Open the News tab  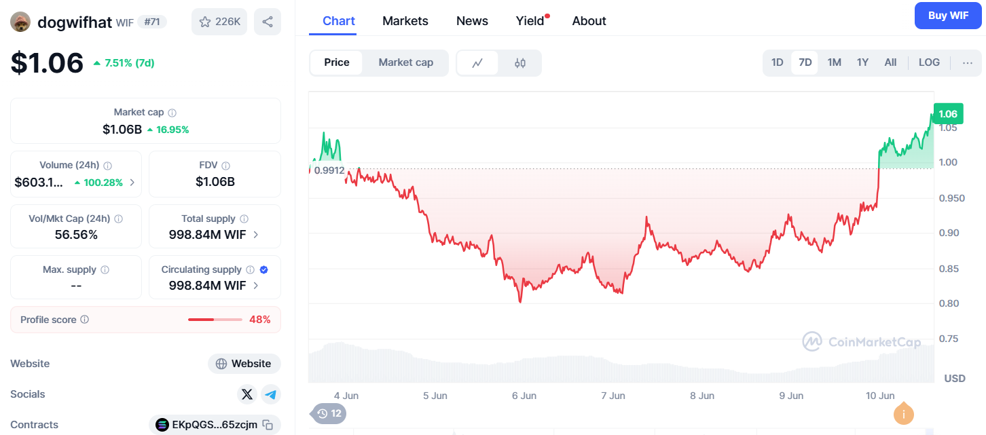click(472, 21)
